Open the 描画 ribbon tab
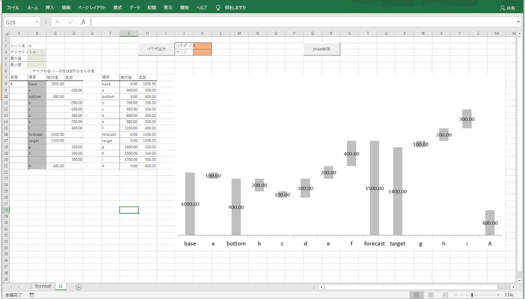The height and width of the screenshot is (299, 525). coord(66,8)
